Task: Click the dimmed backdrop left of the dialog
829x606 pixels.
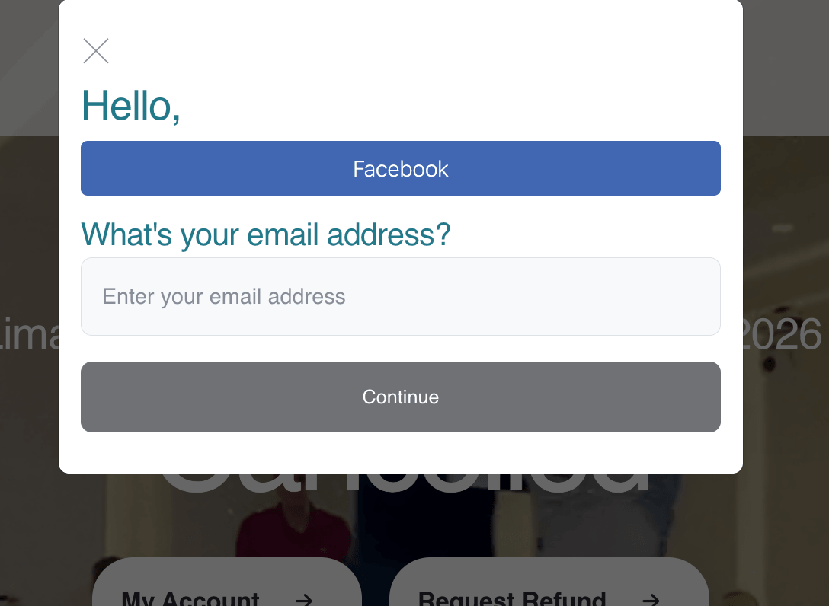Action: pos(29,228)
